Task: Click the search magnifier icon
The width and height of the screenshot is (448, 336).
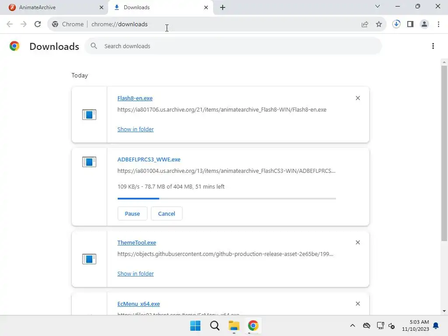Action: [94, 45]
